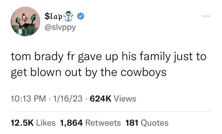Click the 181 quote count number
222x134 pixels.
pos(132,123)
